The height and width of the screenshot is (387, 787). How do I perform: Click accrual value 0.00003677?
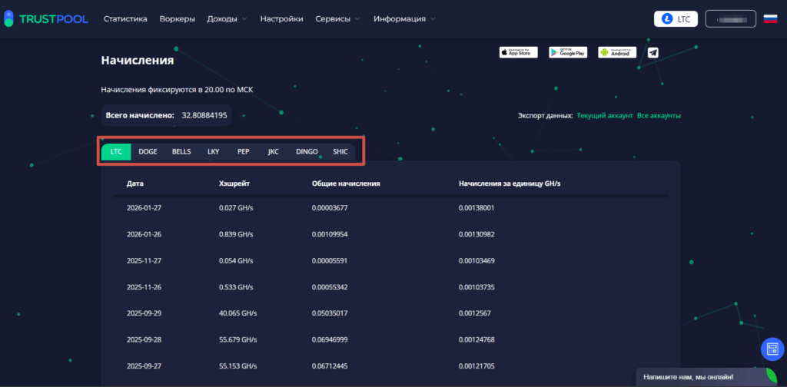coord(330,207)
